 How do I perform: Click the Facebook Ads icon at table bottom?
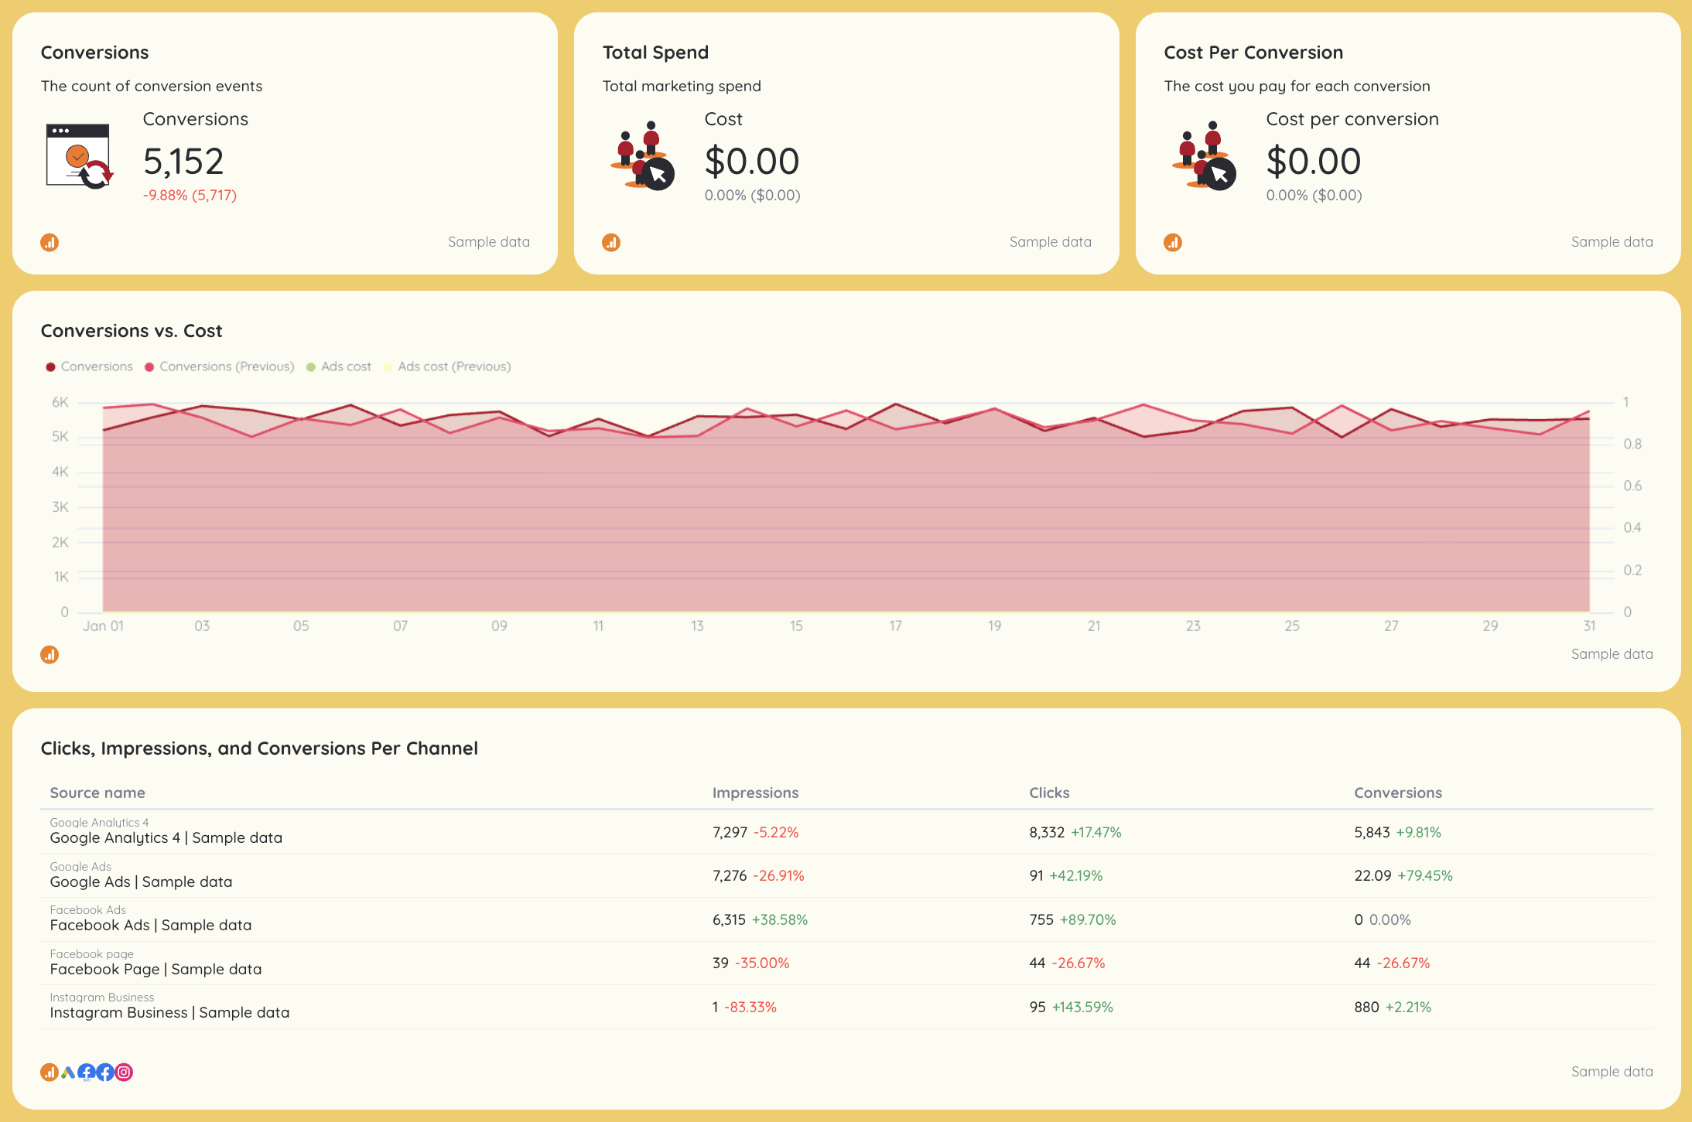tap(87, 1073)
